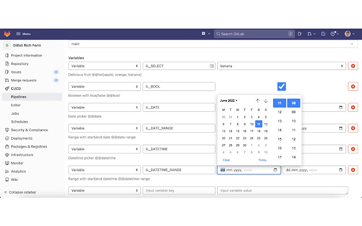The width and height of the screenshot is (362, 226).
Task: Expand June 2022 month selector
Action: tap(229, 101)
